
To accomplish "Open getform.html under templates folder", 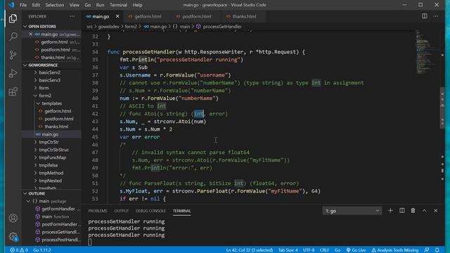I will (x=58, y=111).
